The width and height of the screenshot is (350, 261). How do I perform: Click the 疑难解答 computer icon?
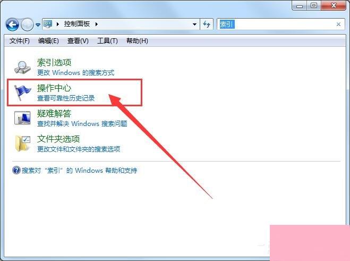(22, 118)
